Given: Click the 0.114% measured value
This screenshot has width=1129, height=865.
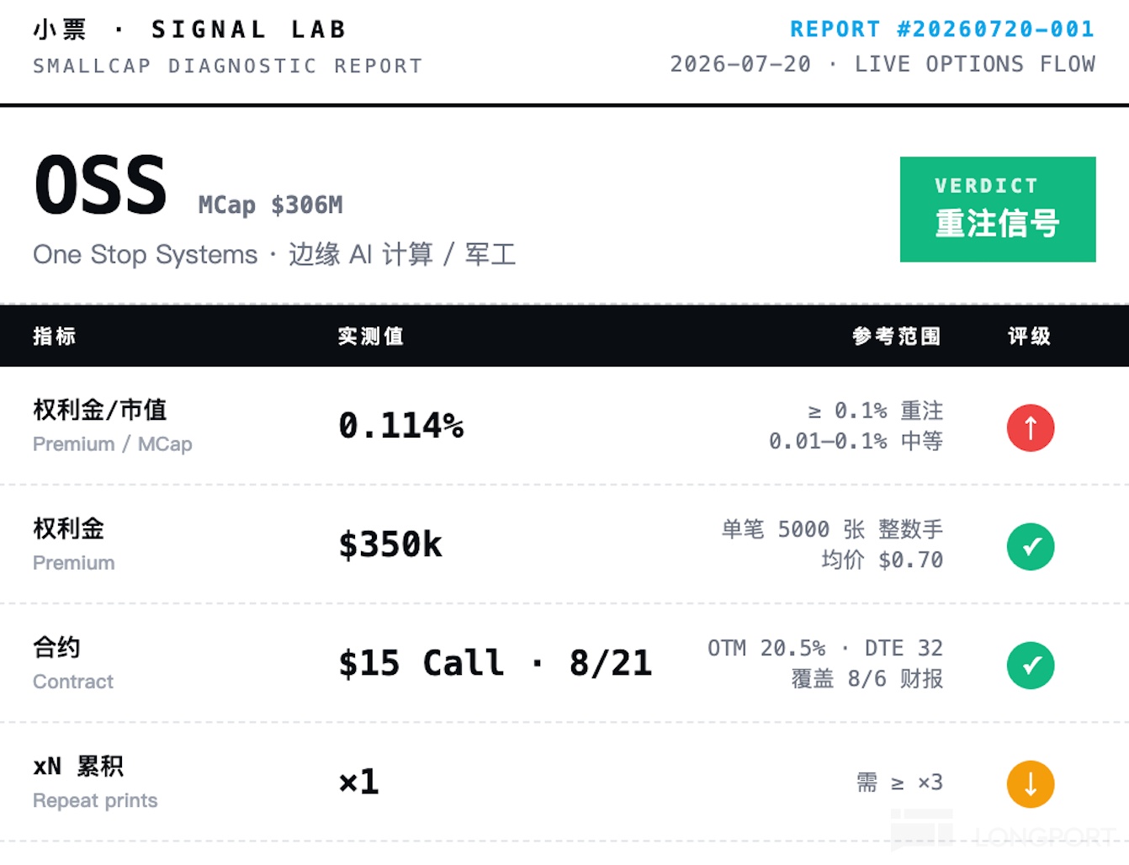Looking at the screenshot, I should tap(401, 426).
